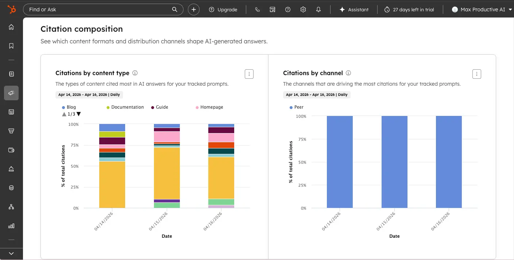
Task: Open the Max Productive AI account dropdown
Action: coord(482,9)
